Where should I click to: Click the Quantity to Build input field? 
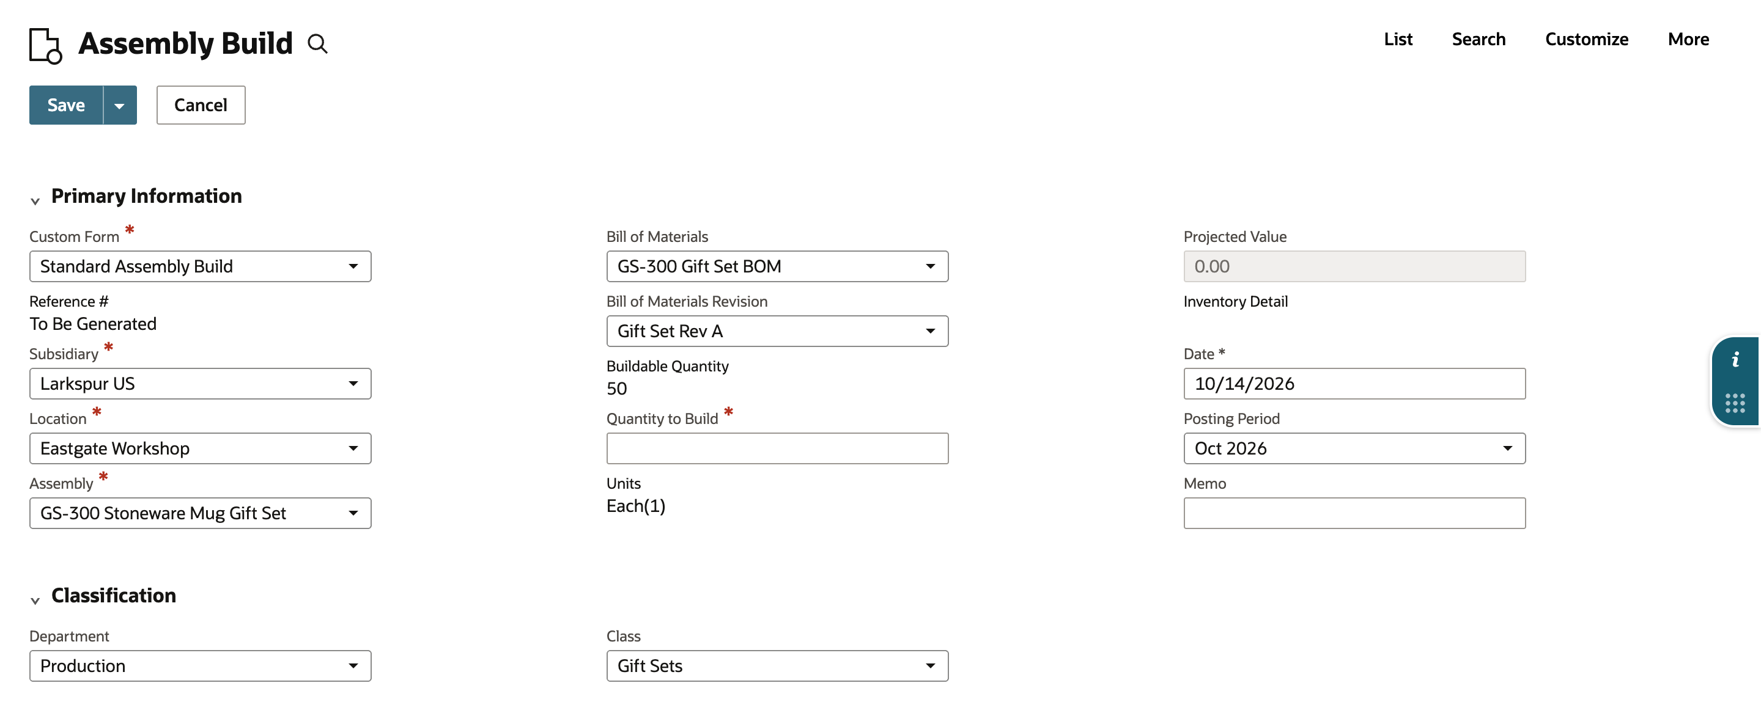[777, 448]
